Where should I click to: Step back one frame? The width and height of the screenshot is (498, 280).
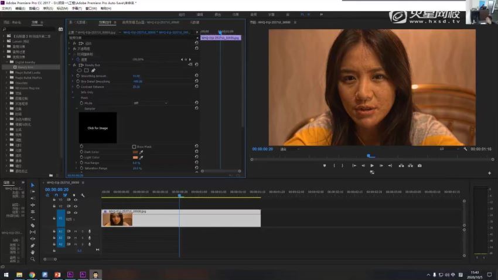tap(363, 166)
